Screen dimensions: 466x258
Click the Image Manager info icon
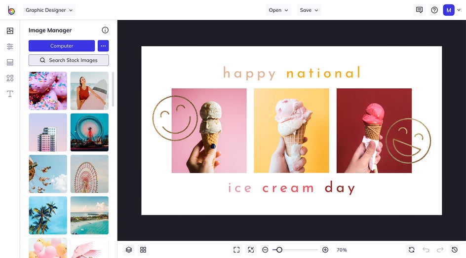click(105, 30)
